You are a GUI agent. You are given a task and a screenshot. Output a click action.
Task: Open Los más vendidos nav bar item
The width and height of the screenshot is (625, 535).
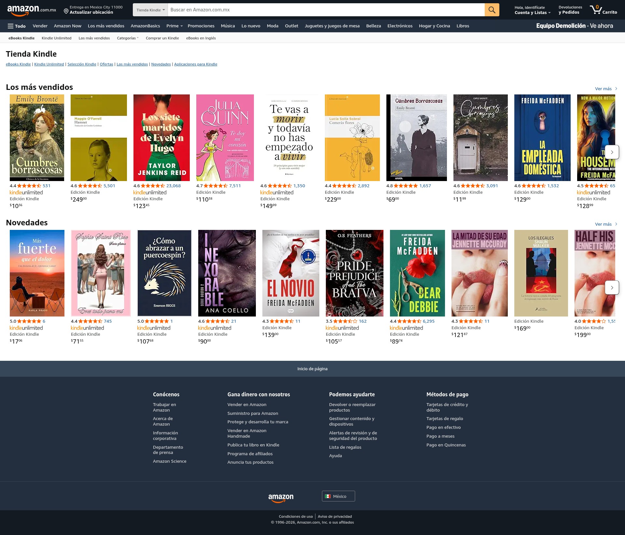click(x=106, y=26)
